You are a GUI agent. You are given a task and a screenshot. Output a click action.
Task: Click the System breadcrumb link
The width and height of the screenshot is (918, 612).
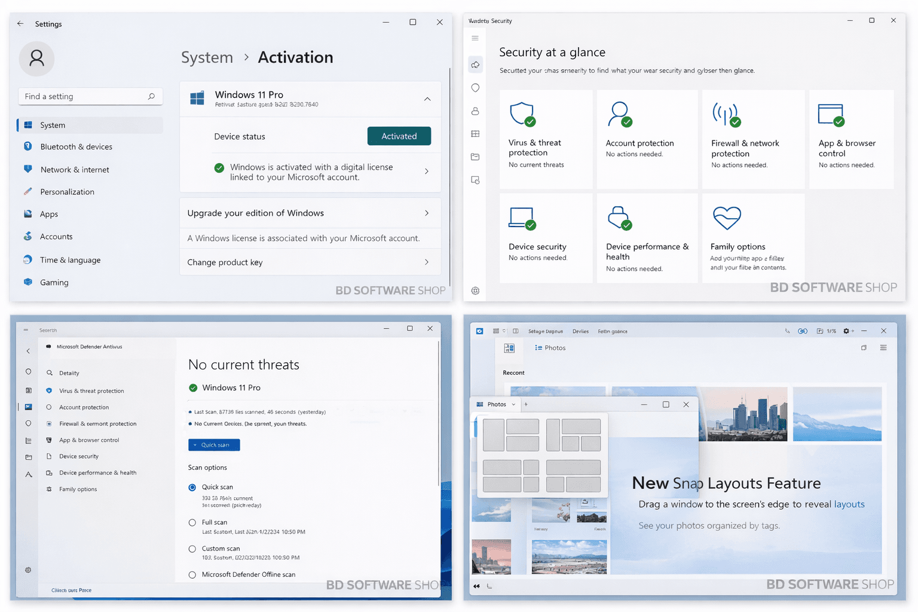(207, 57)
